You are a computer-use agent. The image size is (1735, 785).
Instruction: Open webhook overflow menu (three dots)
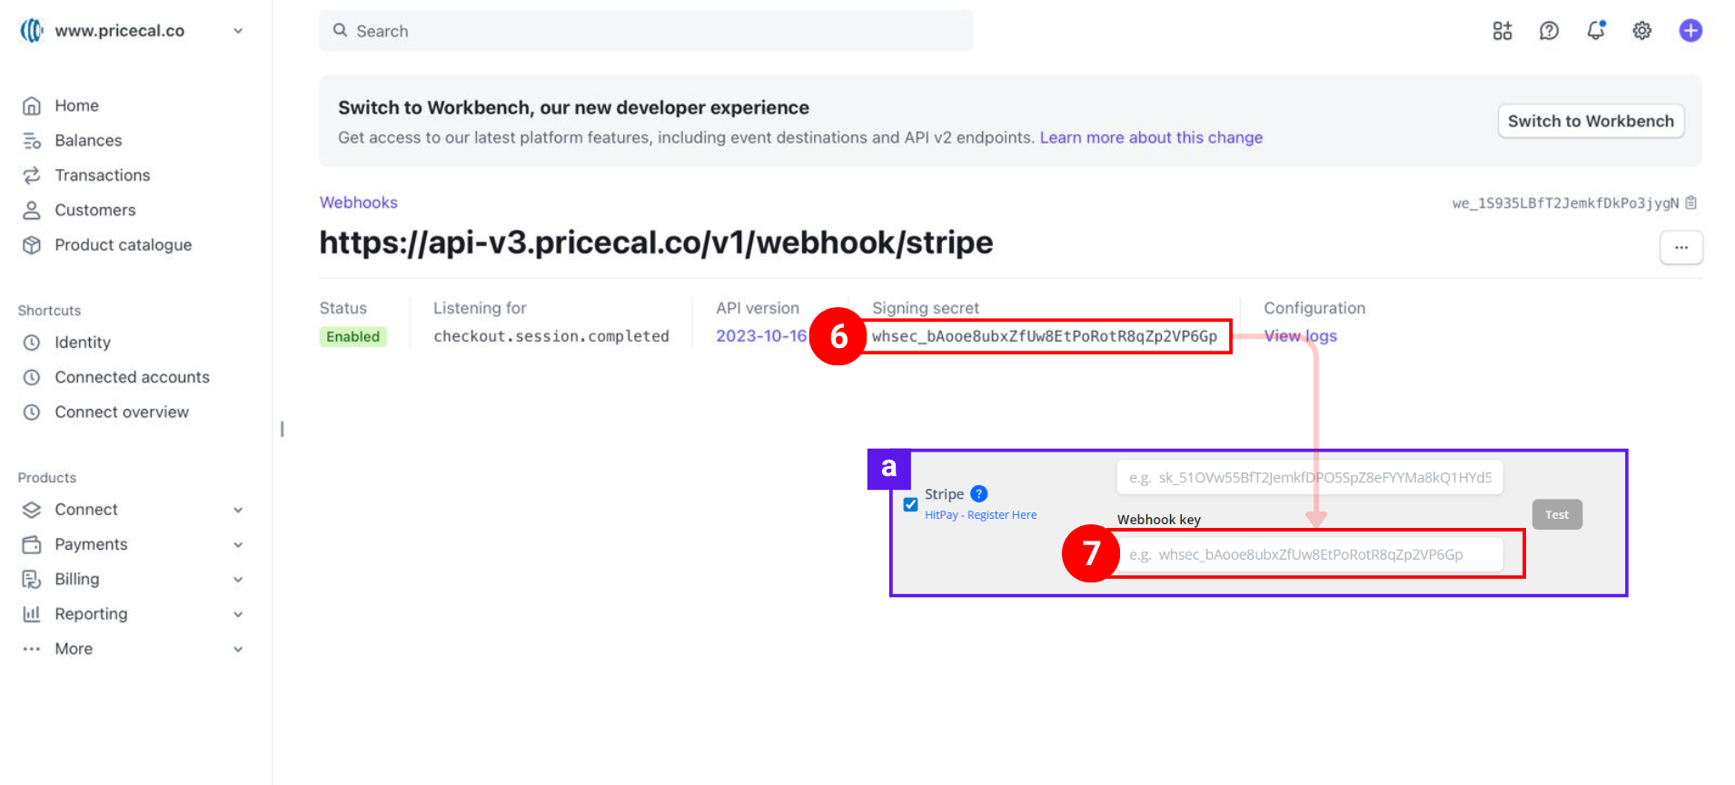pos(1680,247)
